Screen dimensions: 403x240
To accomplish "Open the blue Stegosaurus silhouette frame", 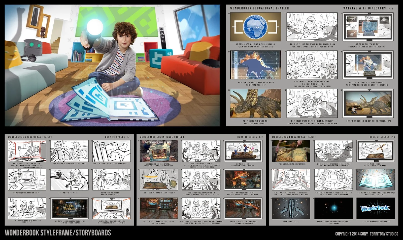I will [x=255, y=65].
